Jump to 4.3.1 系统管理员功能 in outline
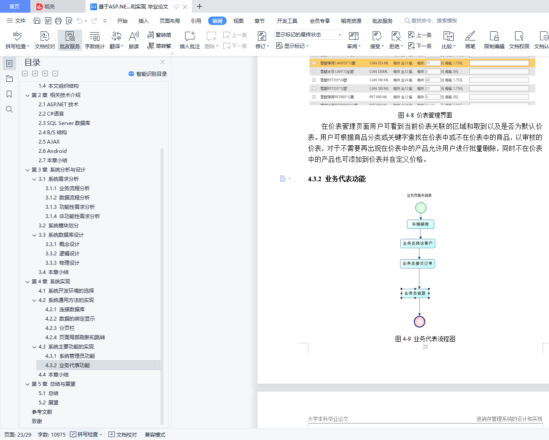549x440 pixels. point(70,356)
